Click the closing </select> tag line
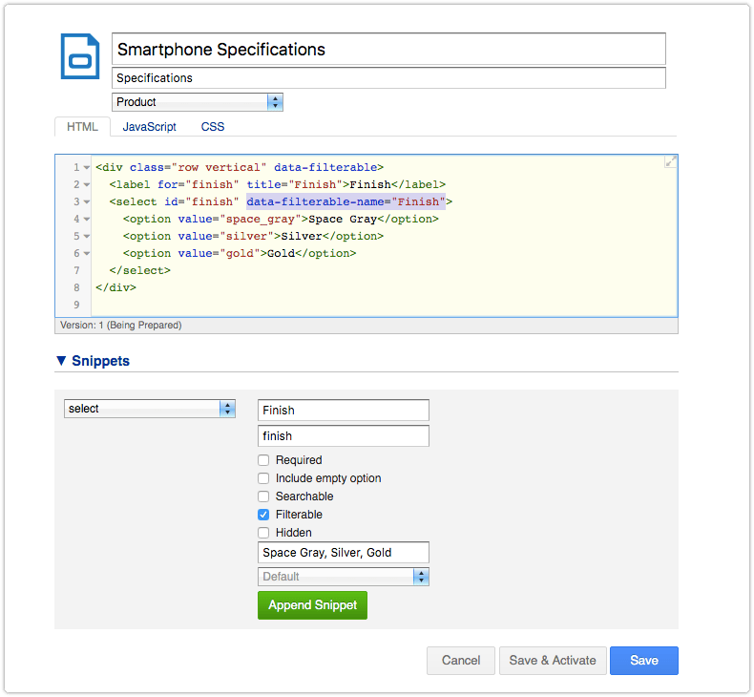The height and width of the screenshot is (697, 754). 140,271
